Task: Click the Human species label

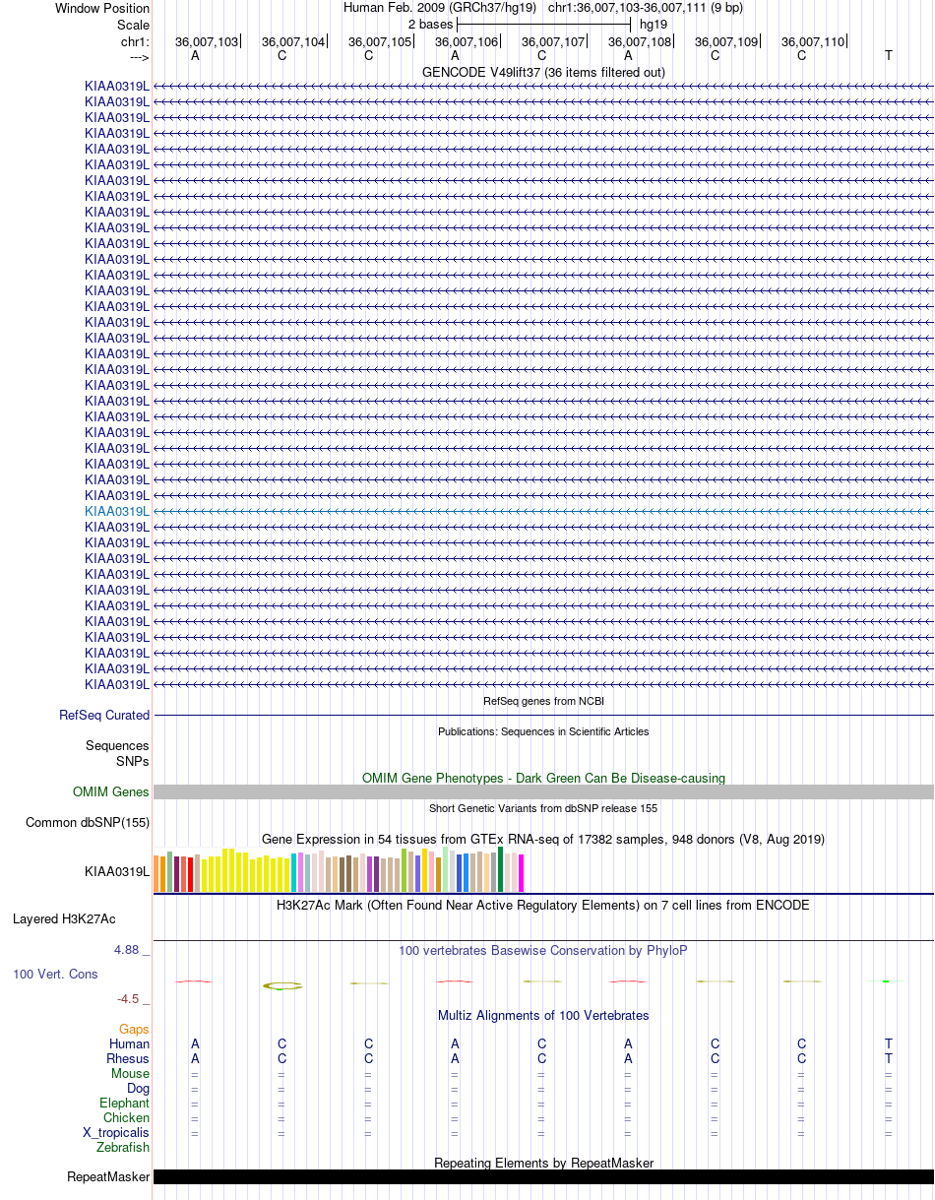Action: point(130,1043)
